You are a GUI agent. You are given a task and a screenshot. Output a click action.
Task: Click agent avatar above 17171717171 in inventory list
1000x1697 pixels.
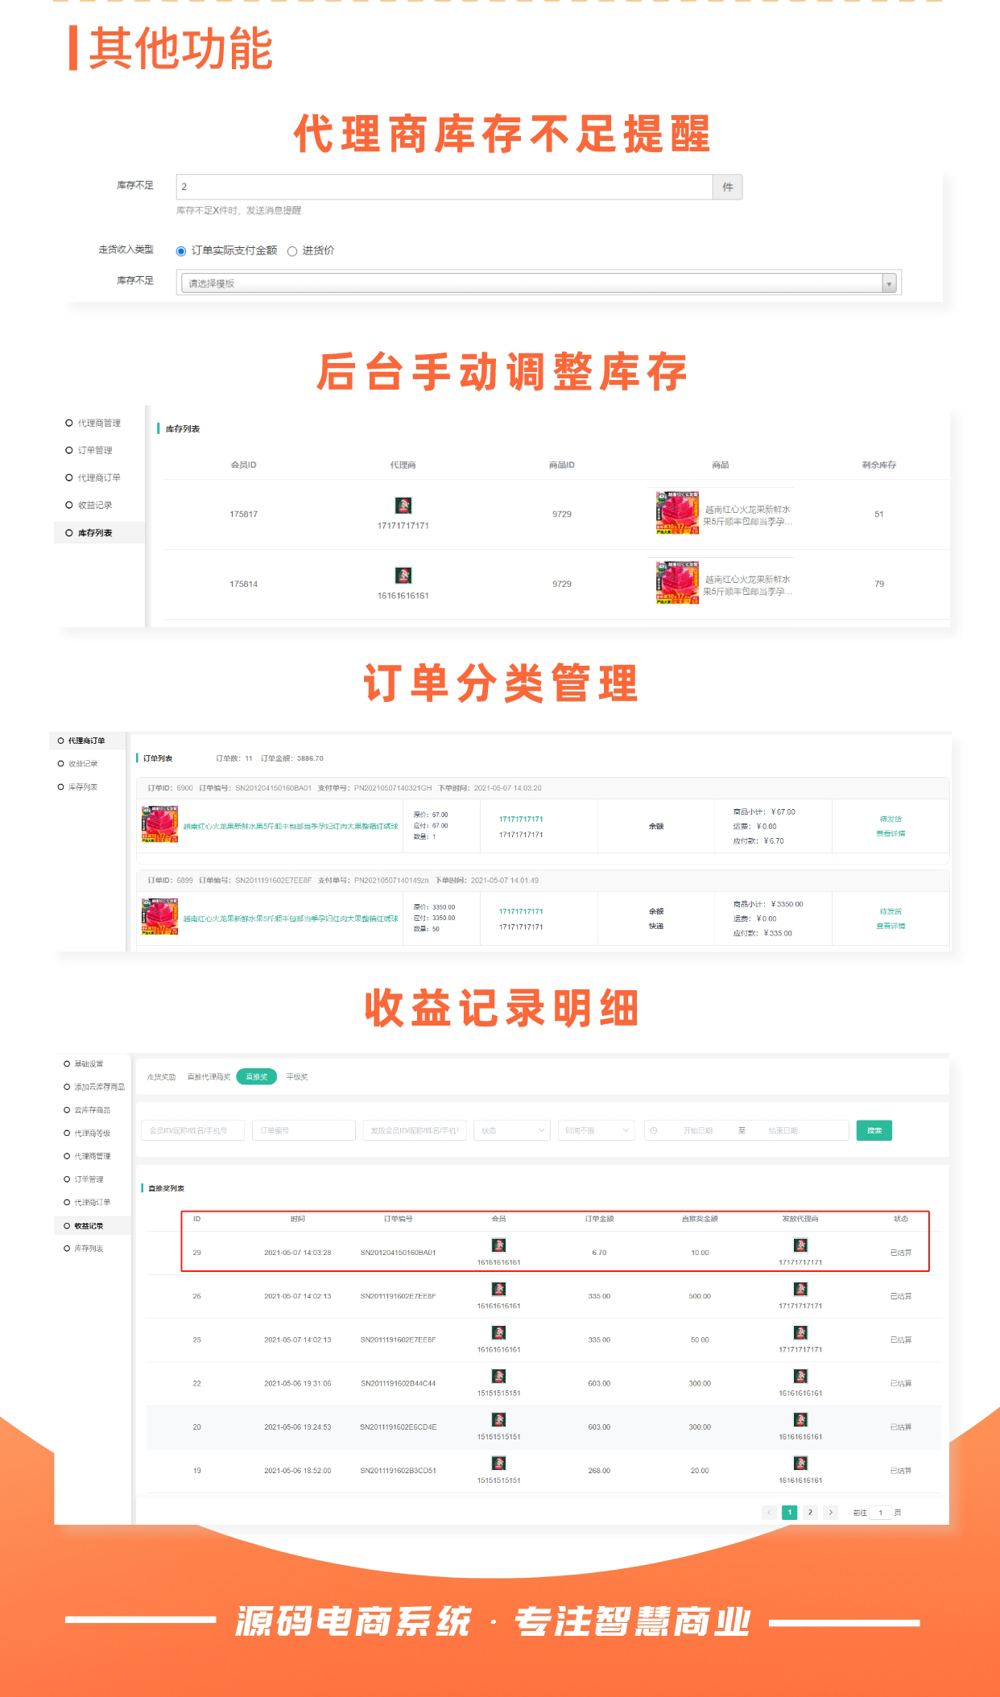(403, 505)
